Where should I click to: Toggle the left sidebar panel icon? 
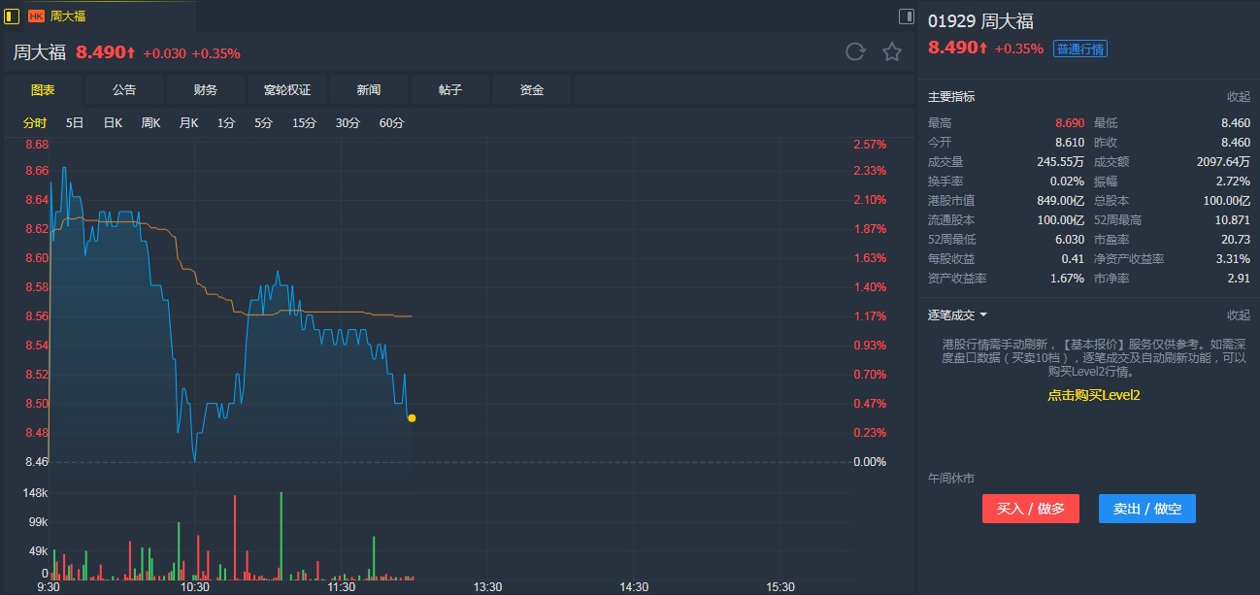coord(12,16)
